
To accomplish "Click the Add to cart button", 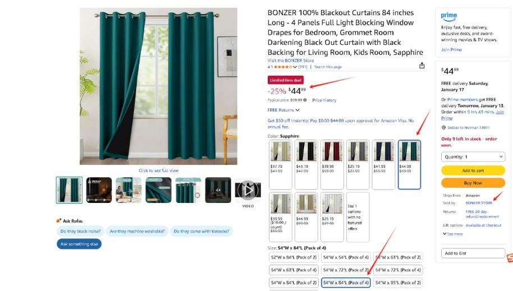I will tap(473, 170).
